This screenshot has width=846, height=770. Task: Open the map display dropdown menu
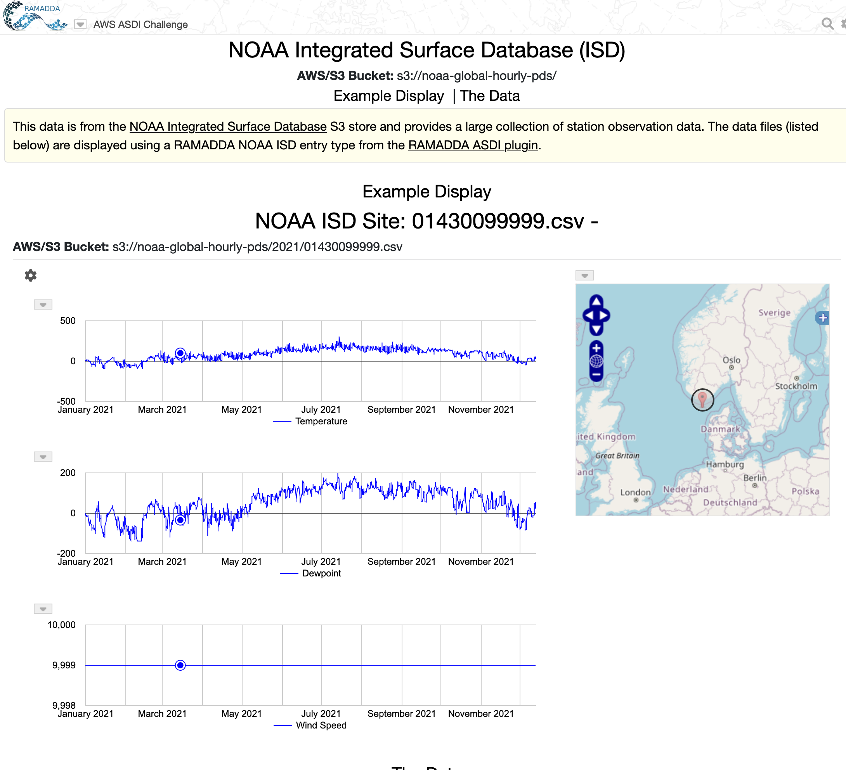pyautogui.click(x=584, y=275)
